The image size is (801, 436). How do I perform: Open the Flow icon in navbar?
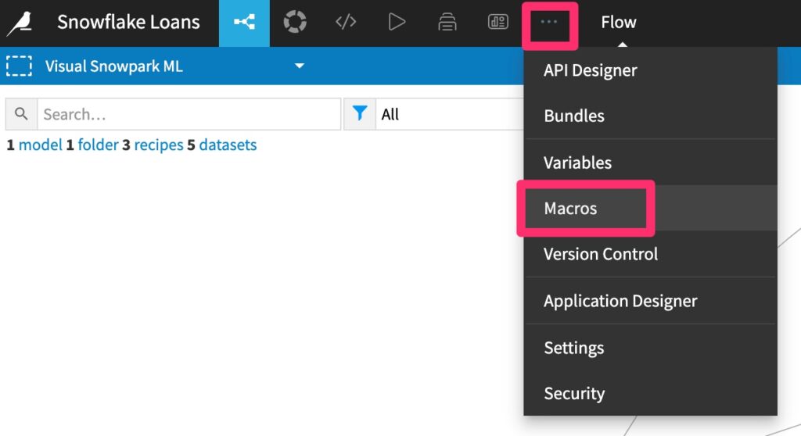tap(244, 23)
